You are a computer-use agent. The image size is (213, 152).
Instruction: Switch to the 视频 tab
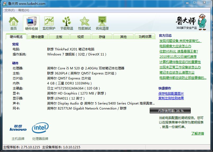tap(81, 36)
